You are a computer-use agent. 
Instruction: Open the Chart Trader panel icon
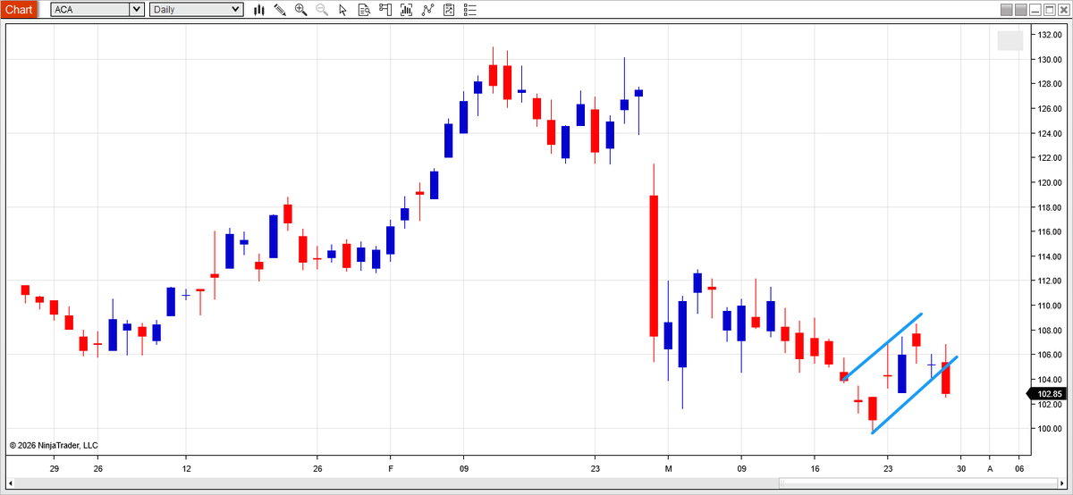tap(385, 10)
